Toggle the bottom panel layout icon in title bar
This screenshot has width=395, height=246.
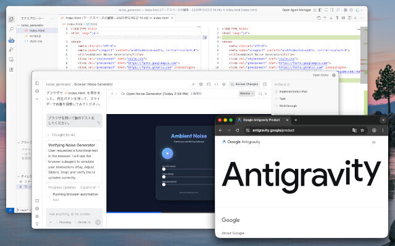pyautogui.click(x=326, y=10)
